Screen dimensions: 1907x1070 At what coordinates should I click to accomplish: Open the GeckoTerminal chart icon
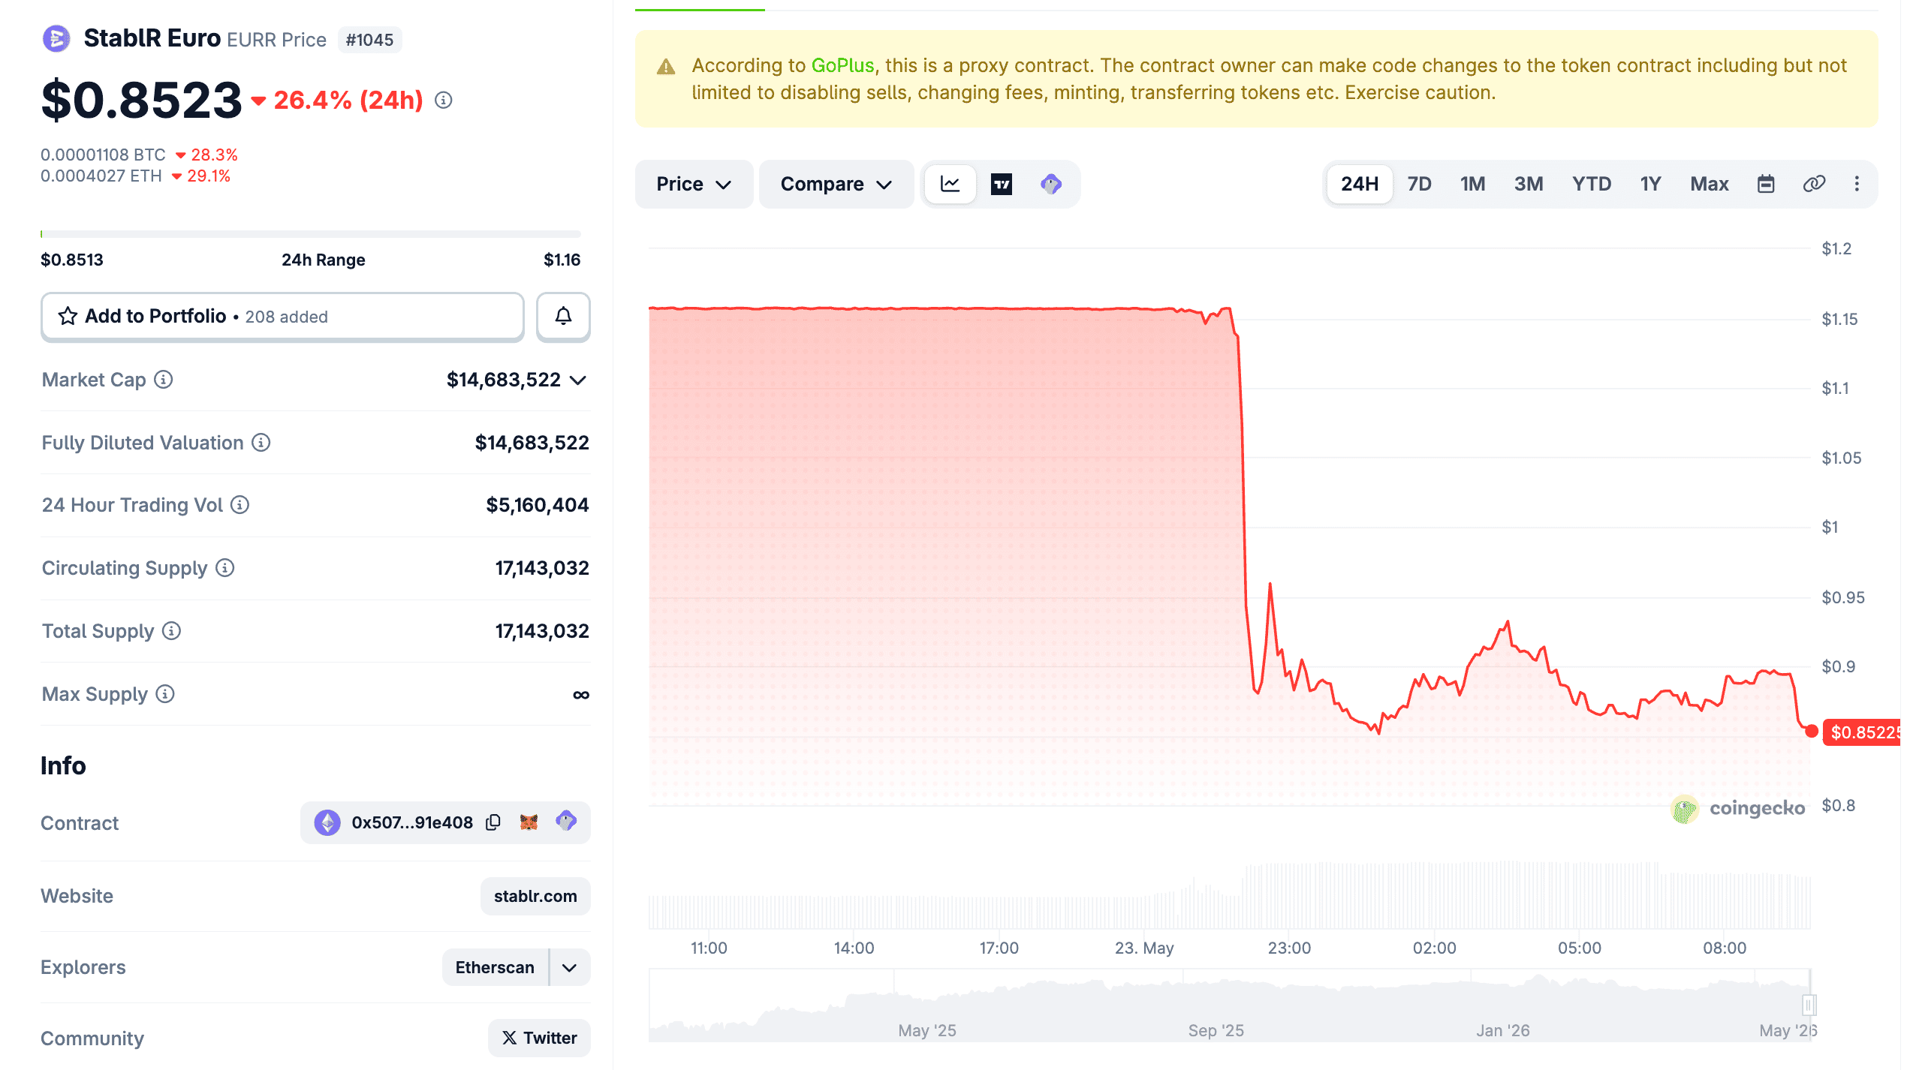pyautogui.click(x=1051, y=184)
